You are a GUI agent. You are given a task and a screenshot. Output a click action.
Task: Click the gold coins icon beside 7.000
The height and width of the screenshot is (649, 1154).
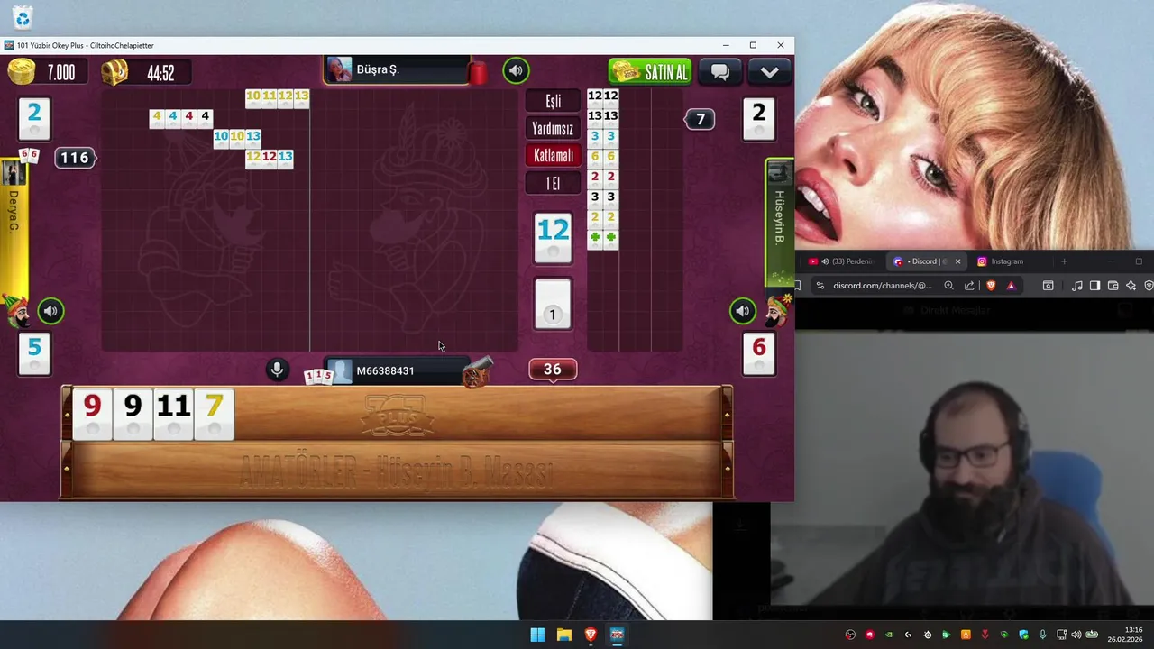22,71
